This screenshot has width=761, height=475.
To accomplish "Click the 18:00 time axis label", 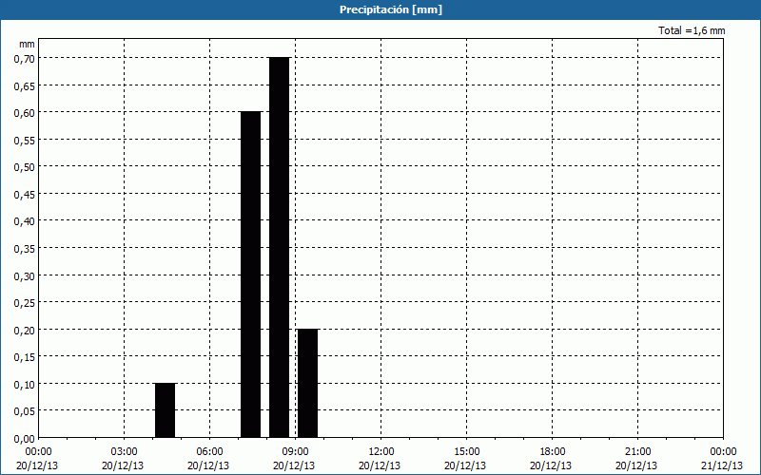I will pos(553,452).
